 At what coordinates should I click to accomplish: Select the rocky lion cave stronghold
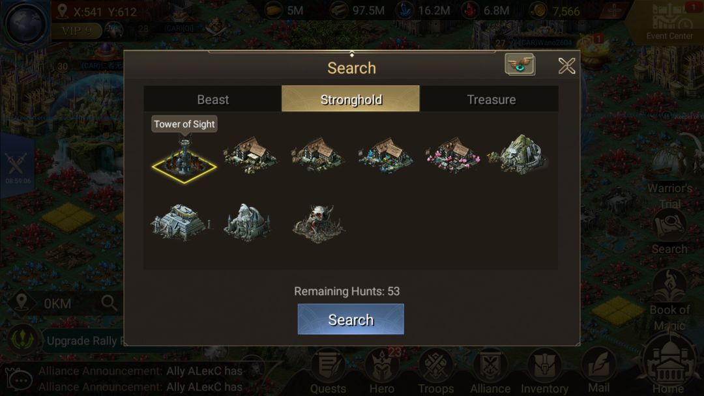pyautogui.click(x=519, y=155)
